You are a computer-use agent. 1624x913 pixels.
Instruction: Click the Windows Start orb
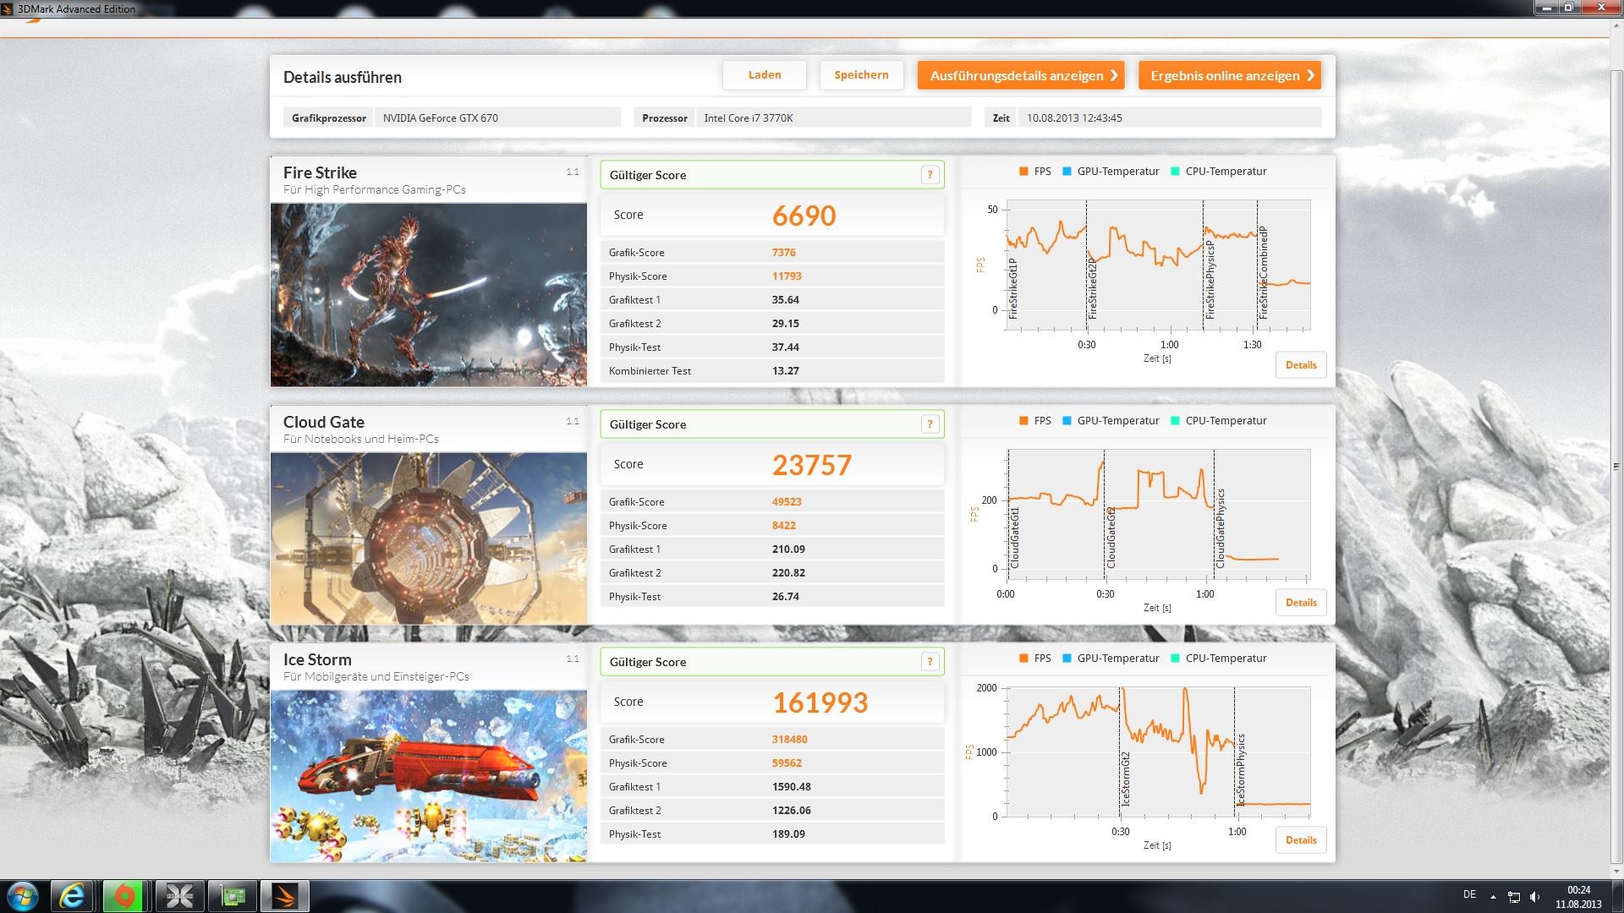(x=22, y=896)
